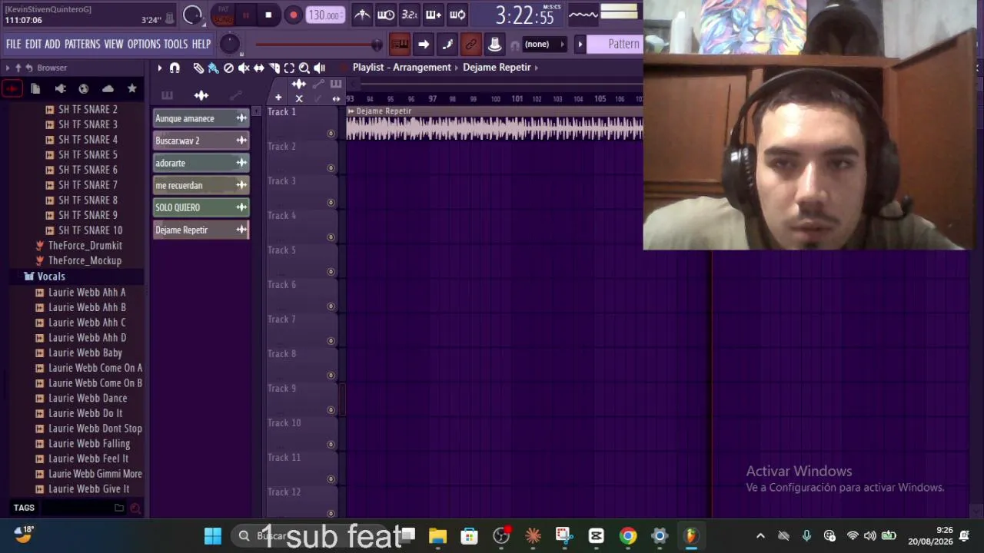Toggle the typing keyboard arrow button
Image resolution: width=984 pixels, height=553 pixels.
point(424,44)
